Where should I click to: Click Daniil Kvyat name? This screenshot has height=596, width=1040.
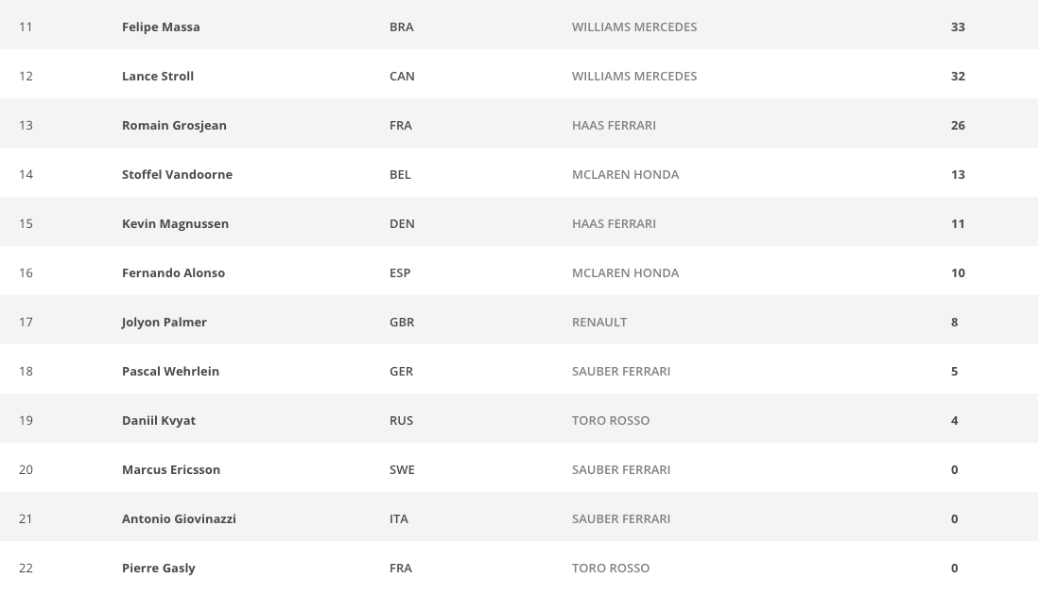pos(159,420)
